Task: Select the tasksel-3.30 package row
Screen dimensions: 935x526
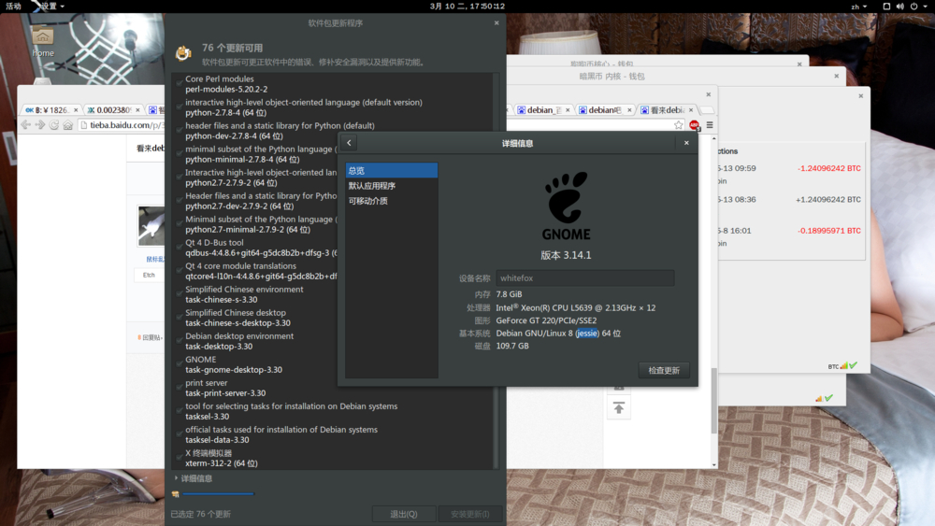Action: point(333,411)
